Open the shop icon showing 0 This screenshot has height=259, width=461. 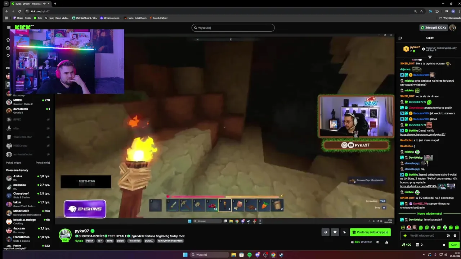[419, 245]
